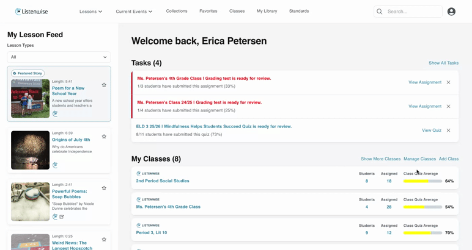
Task: Expand the Lessons menu
Action: pos(91,12)
